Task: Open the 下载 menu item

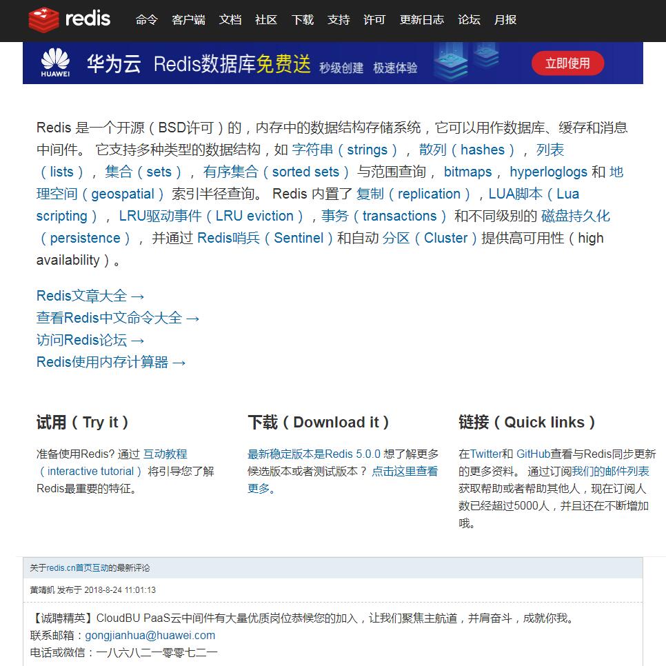Action: click(x=303, y=19)
